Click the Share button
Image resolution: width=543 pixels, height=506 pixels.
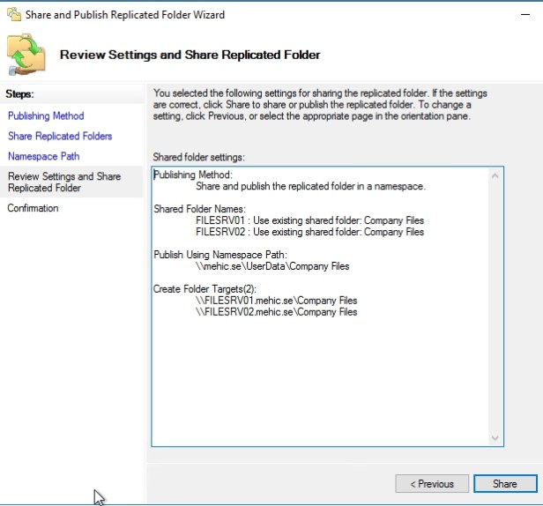click(504, 483)
